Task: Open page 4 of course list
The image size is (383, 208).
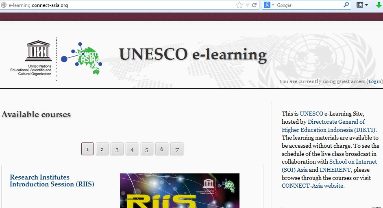Action: pyautogui.click(x=132, y=149)
